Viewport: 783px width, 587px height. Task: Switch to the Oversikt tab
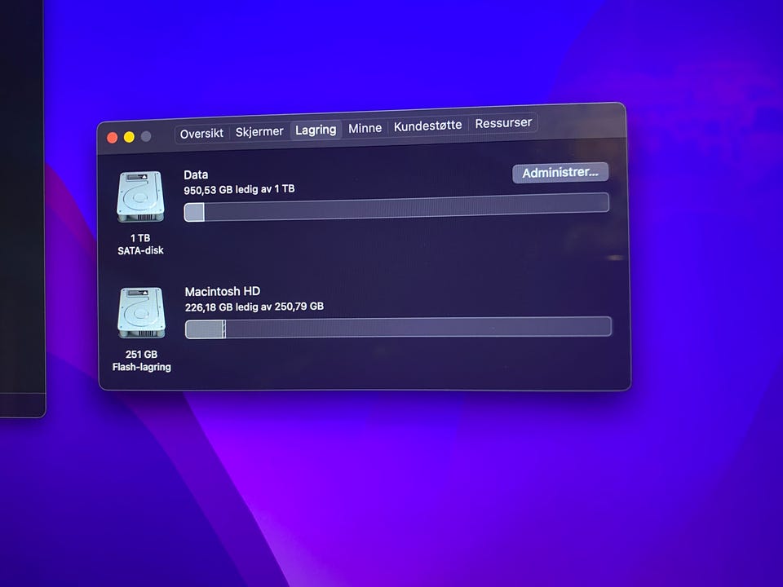(201, 134)
